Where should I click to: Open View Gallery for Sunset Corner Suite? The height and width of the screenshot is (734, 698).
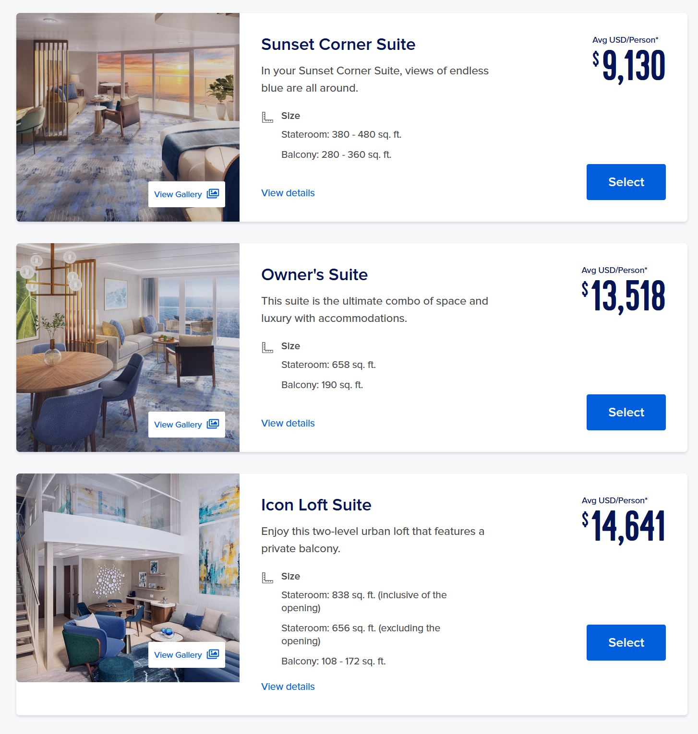187,194
